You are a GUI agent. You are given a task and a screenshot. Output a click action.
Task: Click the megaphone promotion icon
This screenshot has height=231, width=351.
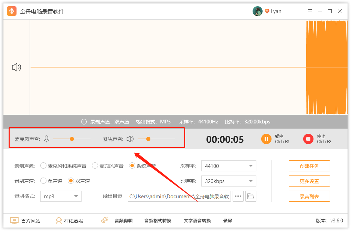pos(105,220)
